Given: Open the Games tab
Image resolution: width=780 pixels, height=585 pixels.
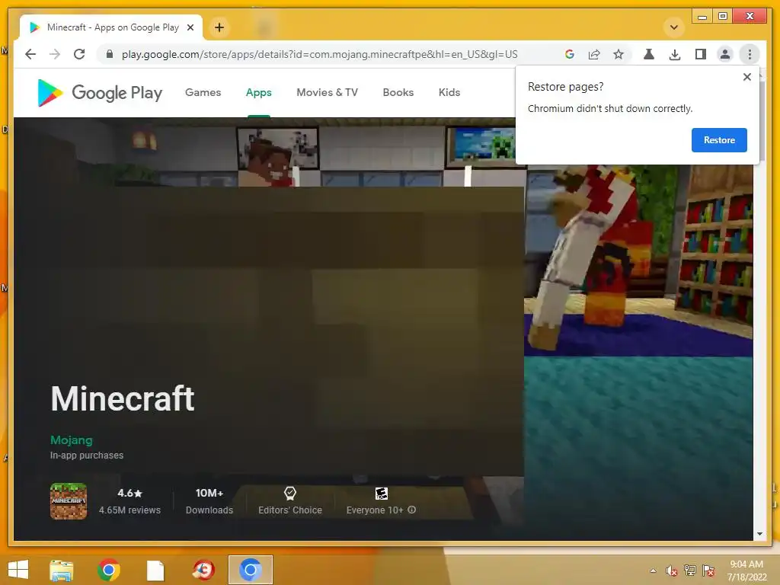Looking at the screenshot, I should [203, 92].
